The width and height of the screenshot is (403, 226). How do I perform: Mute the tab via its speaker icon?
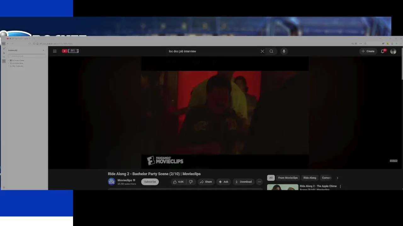pos(10,39)
